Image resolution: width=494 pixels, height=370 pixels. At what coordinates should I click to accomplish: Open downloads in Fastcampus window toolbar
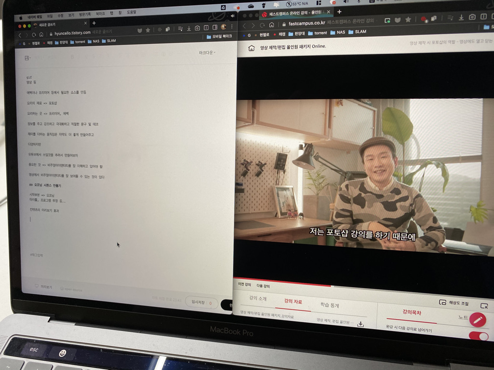(x=461, y=17)
